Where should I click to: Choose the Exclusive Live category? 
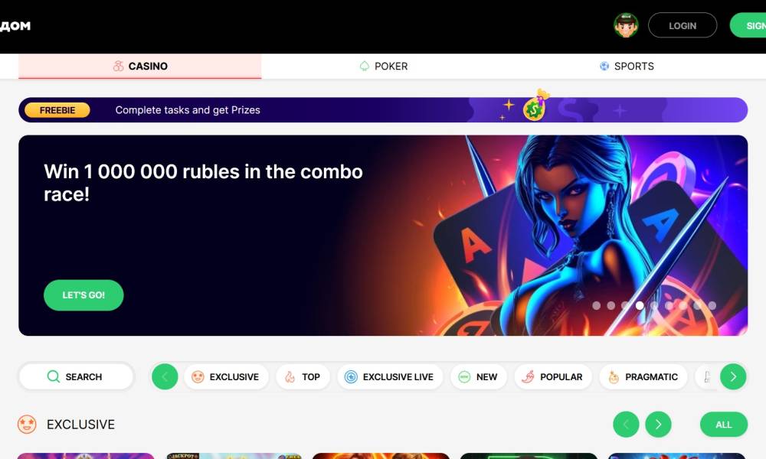390,376
